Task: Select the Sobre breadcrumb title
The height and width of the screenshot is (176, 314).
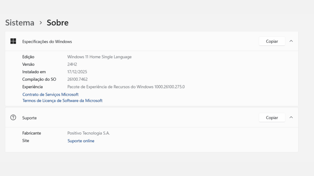Action: click(58, 23)
